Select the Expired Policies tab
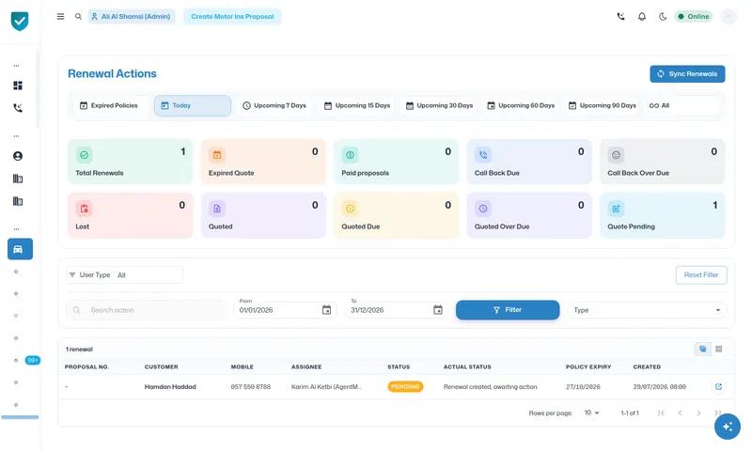The image size is (752, 451). 109,105
